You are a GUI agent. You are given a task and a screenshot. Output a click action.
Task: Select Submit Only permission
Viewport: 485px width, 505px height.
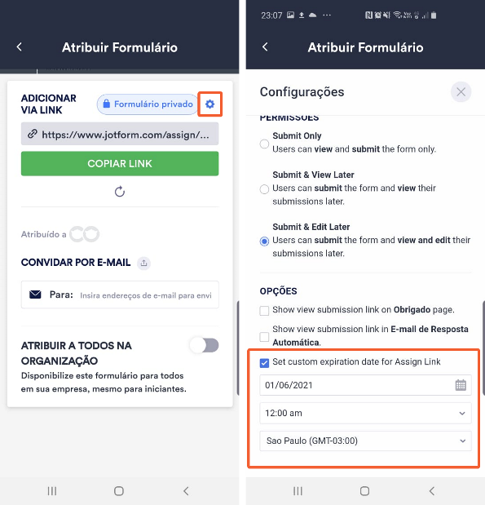[264, 144]
